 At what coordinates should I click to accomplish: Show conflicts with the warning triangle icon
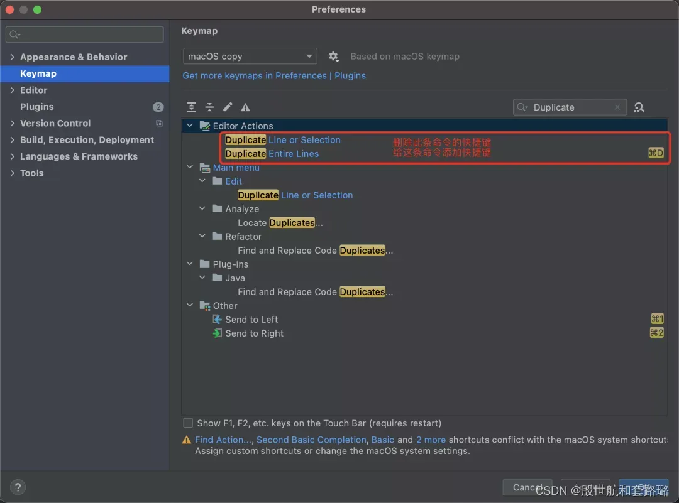point(246,107)
